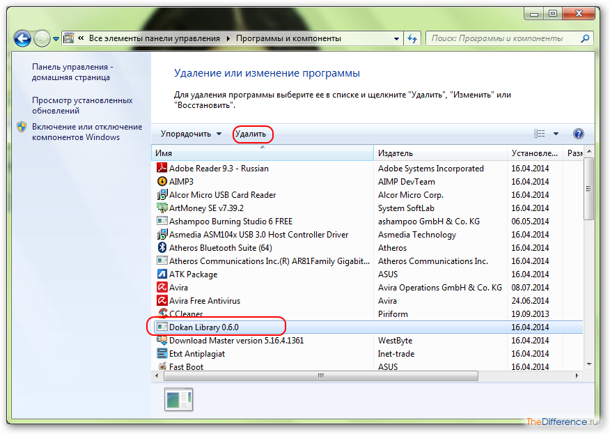Image resolution: width=610 pixels, height=434 pixels.
Task: Sort list by the Имя column header
Action: pyautogui.click(x=262, y=153)
